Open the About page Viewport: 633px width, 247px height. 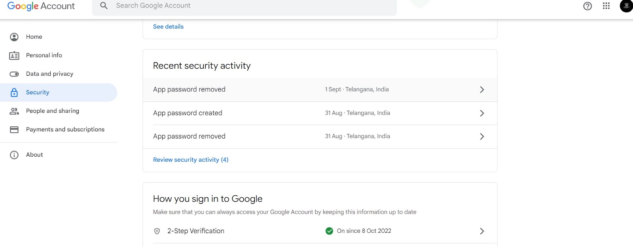59,155
